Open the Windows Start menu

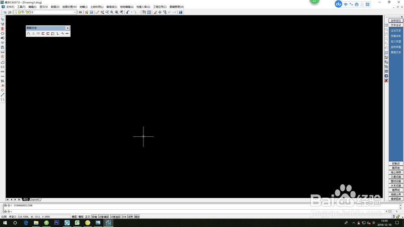[x=5, y=223]
